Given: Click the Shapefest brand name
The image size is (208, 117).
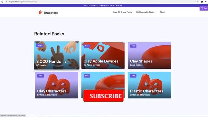Looking at the screenshot, I should (x=51, y=13).
